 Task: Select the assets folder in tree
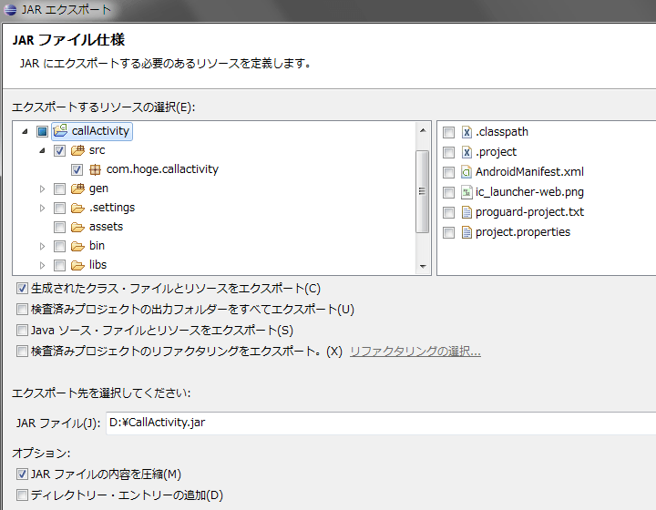[105, 227]
